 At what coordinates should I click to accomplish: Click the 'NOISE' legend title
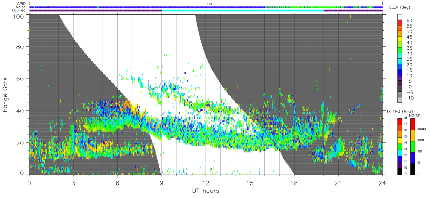pyautogui.click(x=415, y=116)
